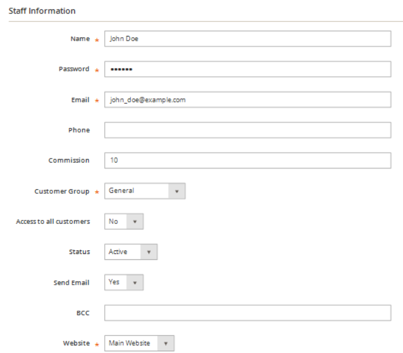Click the Staff Information heading
Image resolution: width=403 pixels, height=353 pixels.
42,11
